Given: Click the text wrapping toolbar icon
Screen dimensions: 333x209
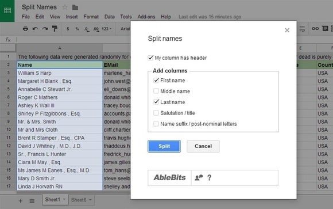Looking at the screenshot, I should (302, 29).
